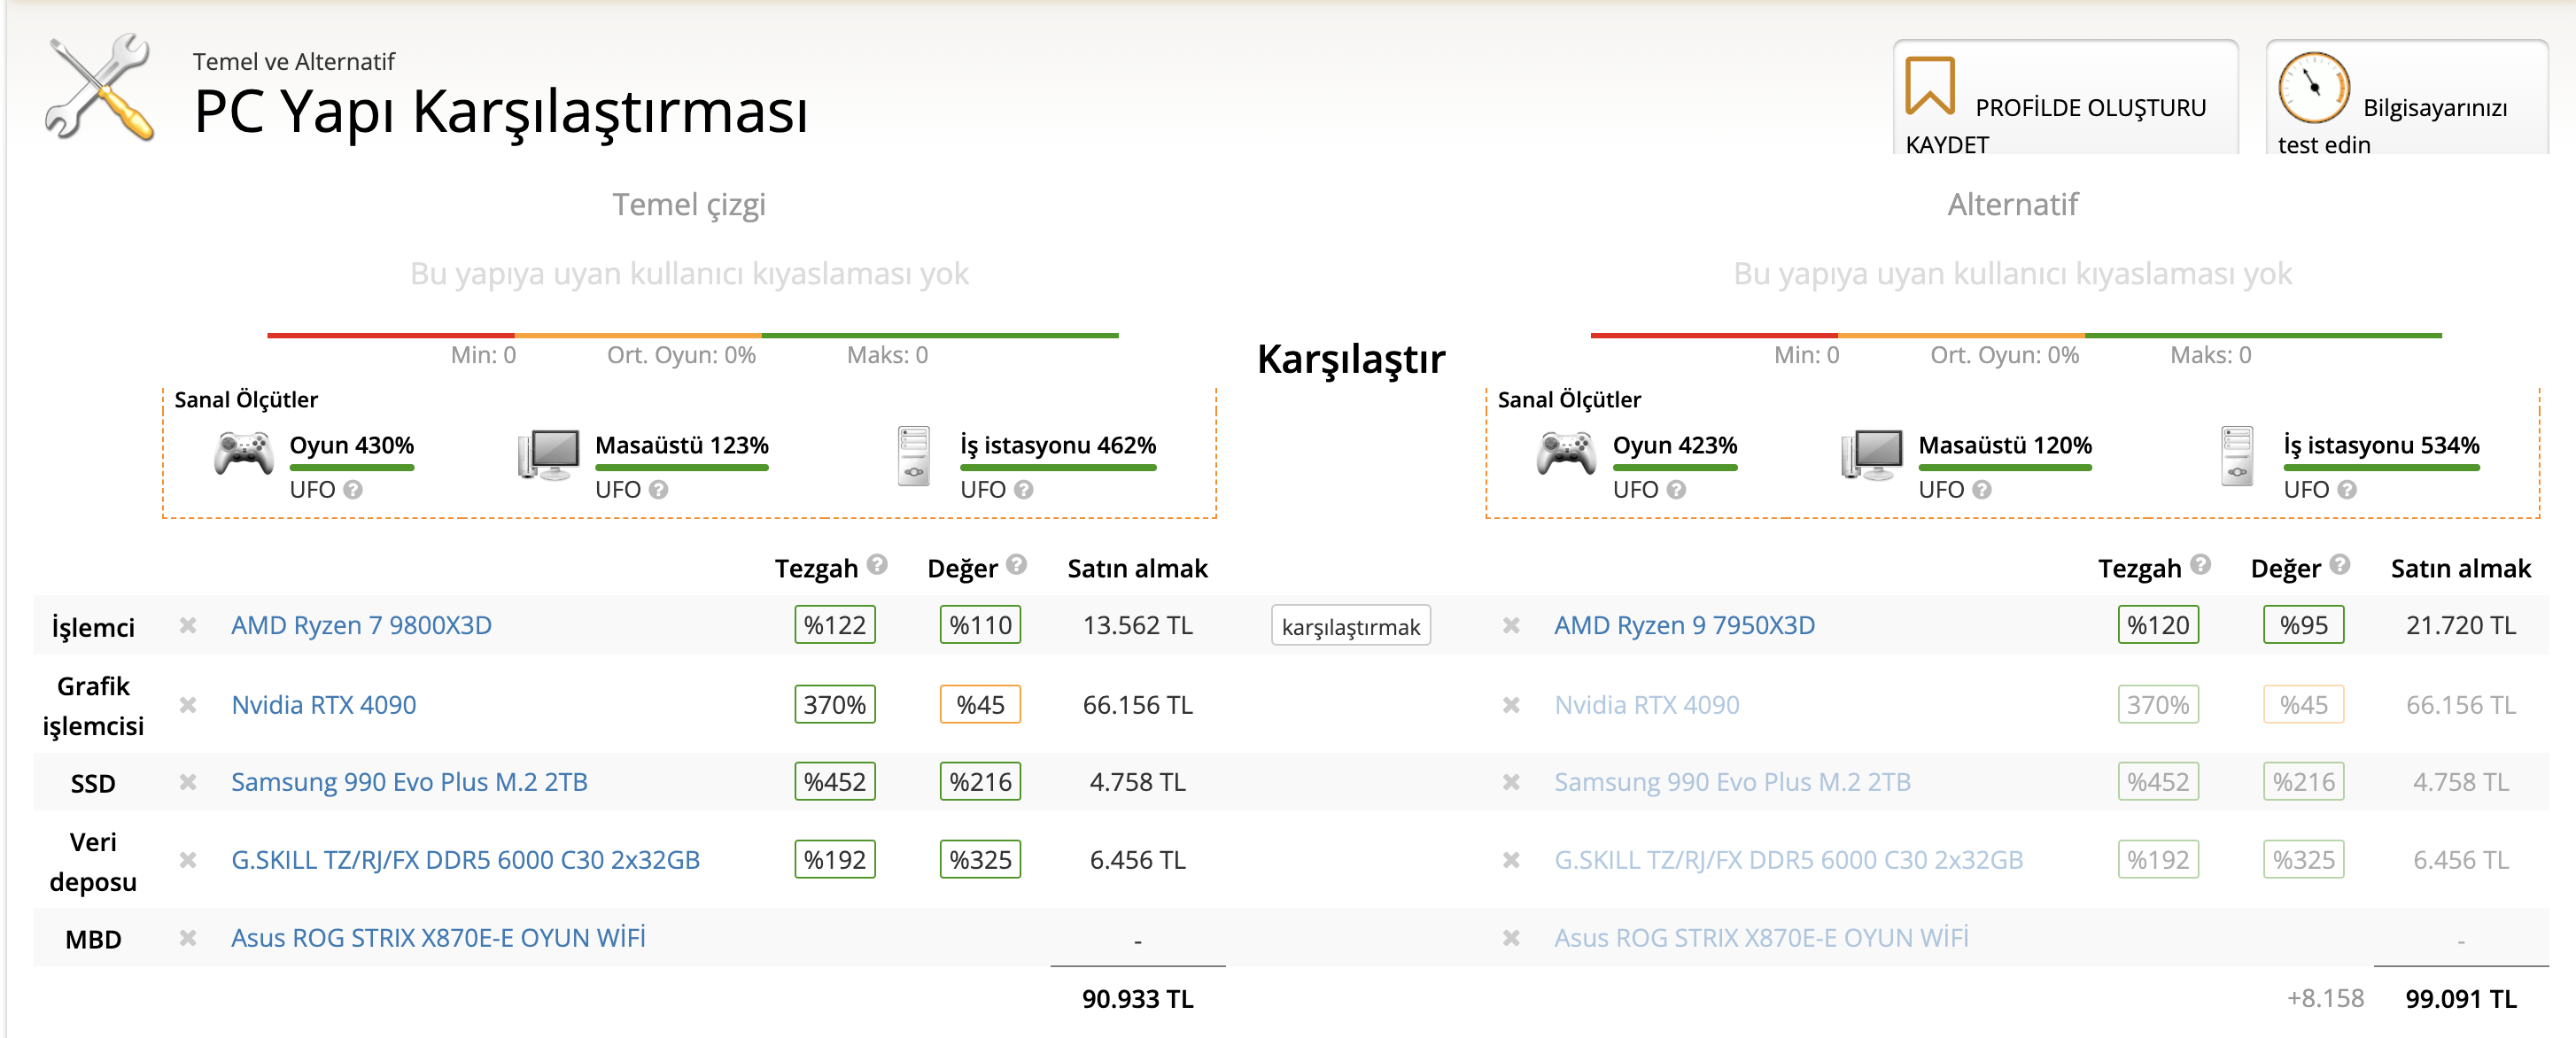Open baseline Samsung 990 Evo Plus M.2 2TB link
This screenshot has width=2576, height=1038.
pos(409,782)
